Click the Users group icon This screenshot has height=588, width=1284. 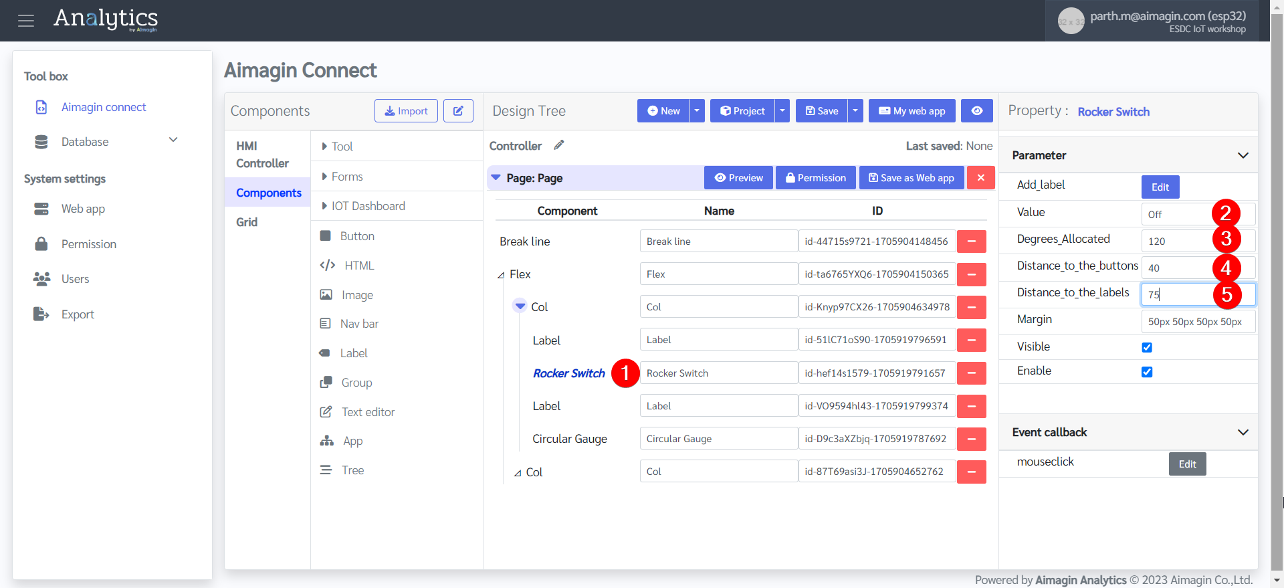click(x=41, y=279)
